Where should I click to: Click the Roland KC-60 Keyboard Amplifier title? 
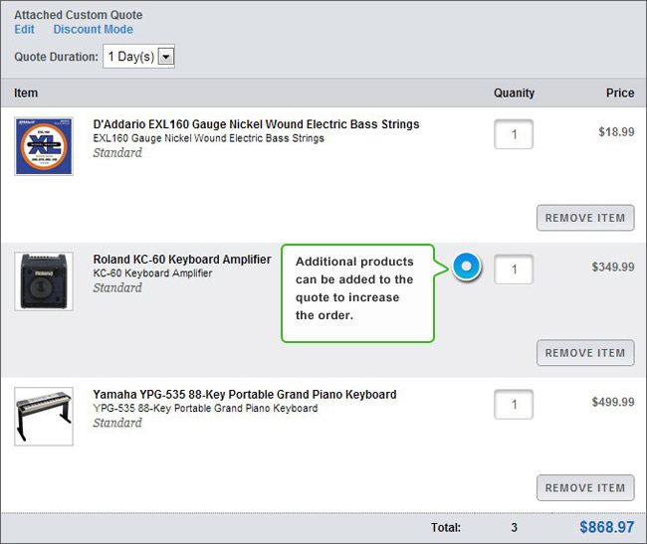(x=182, y=260)
